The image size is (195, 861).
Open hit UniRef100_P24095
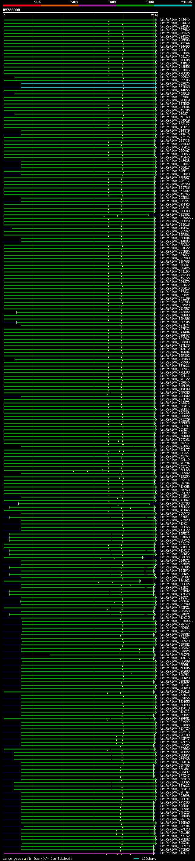pyautogui.click(x=175, y=46)
